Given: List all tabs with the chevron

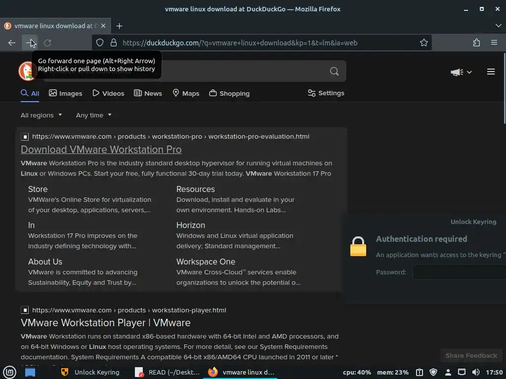Looking at the screenshot, I should (498, 26).
